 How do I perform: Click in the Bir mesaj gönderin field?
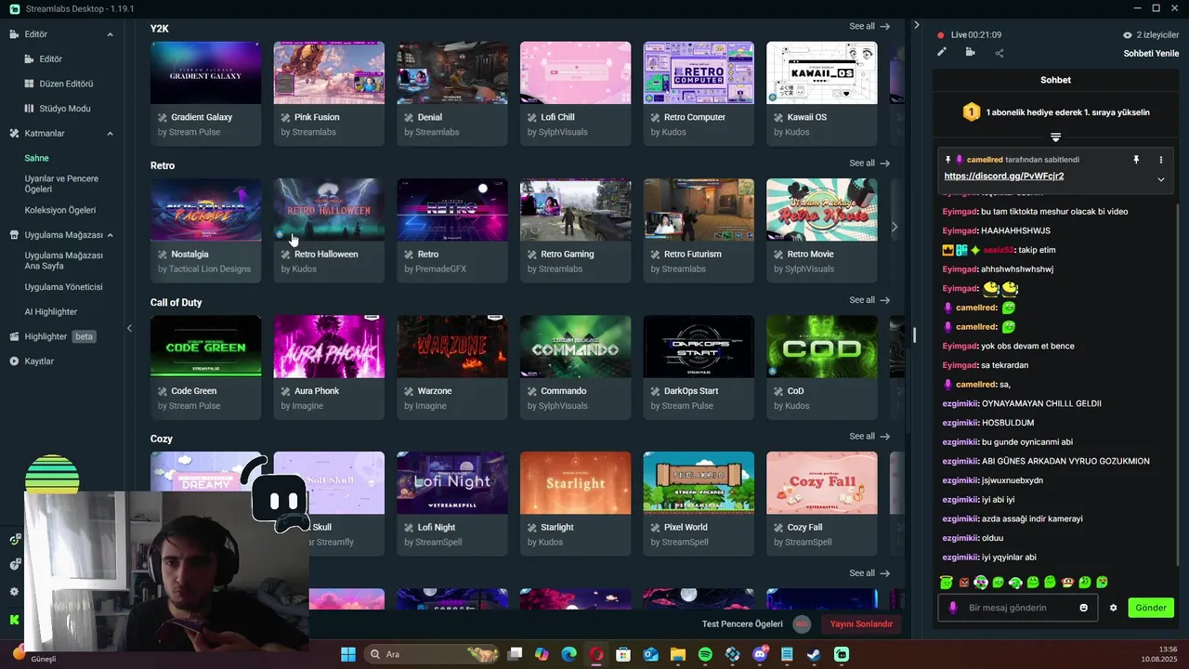click(1017, 608)
